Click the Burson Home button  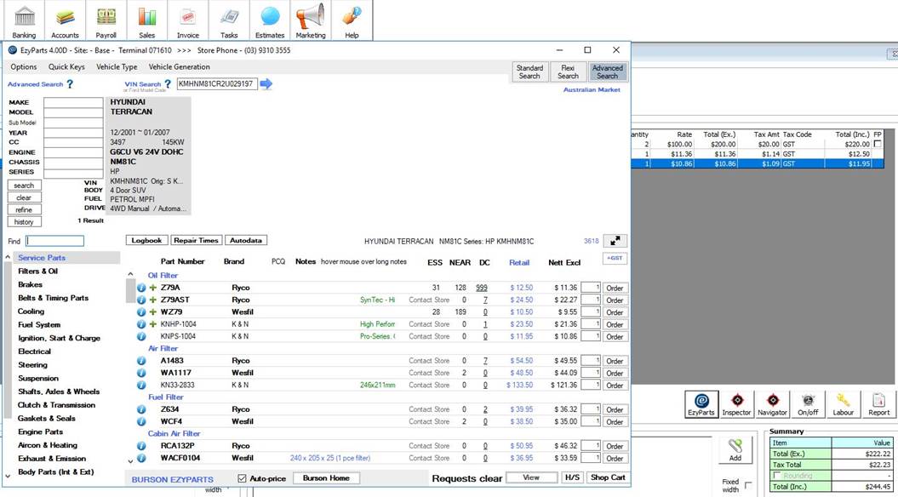326,478
